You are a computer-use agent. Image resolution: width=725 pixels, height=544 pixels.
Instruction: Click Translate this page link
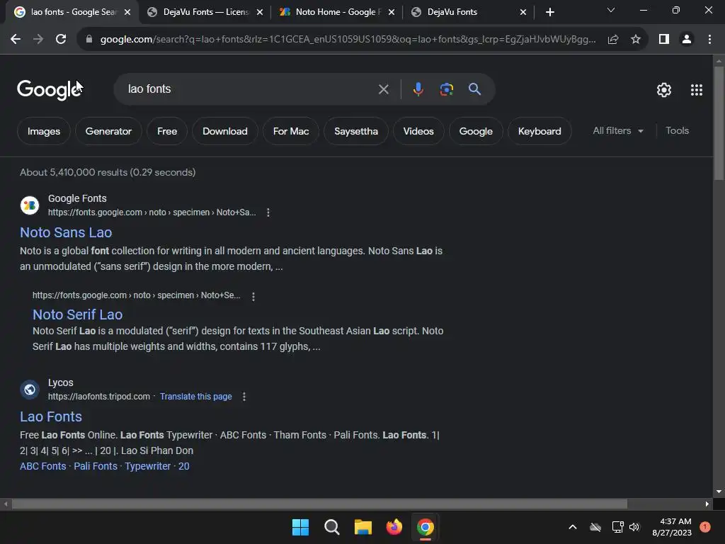click(196, 397)
